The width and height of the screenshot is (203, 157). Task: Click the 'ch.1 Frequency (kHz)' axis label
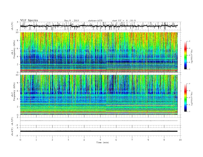coord(13,49)
